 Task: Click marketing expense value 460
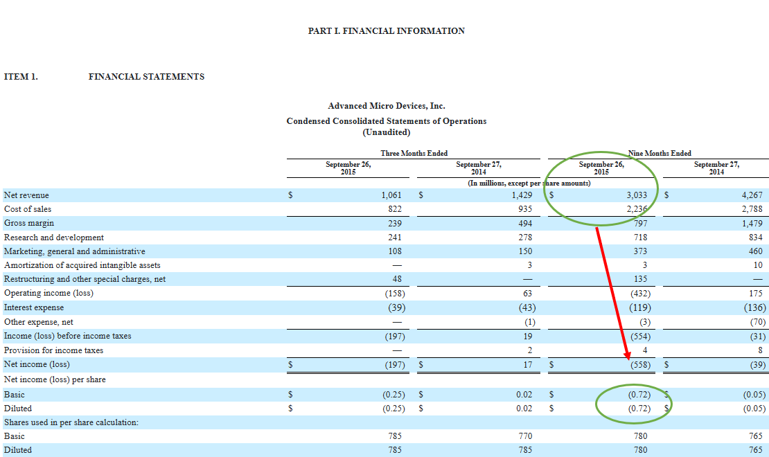[756, 251]
